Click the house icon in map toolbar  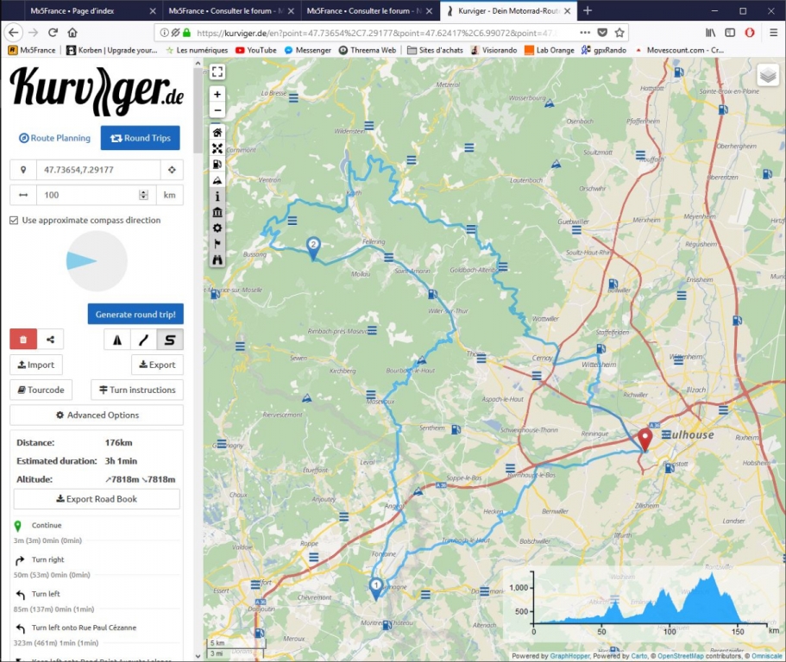pyautogui.click(x=217, y=133)
